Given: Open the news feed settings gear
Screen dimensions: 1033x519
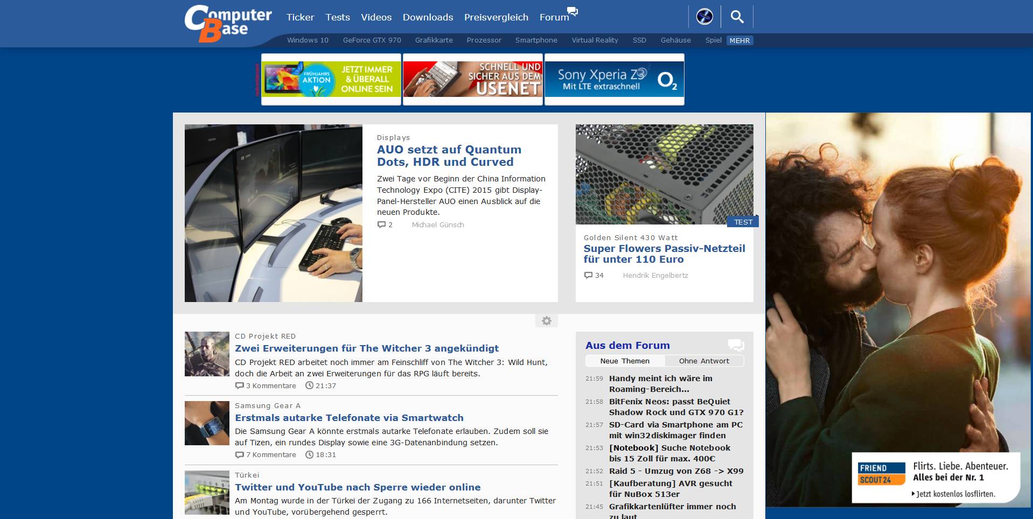Looking at the screenshot, I should click(547, 321).
